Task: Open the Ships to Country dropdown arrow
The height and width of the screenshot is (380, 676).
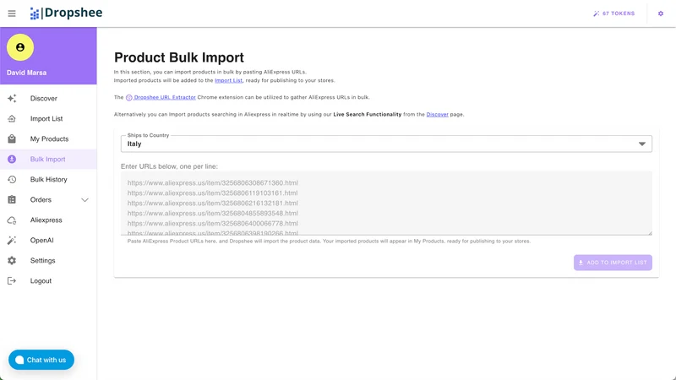Action: (x=642, y=144)
